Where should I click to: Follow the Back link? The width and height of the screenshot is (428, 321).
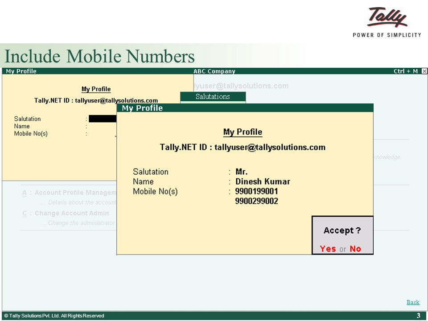tap(413, 302)
